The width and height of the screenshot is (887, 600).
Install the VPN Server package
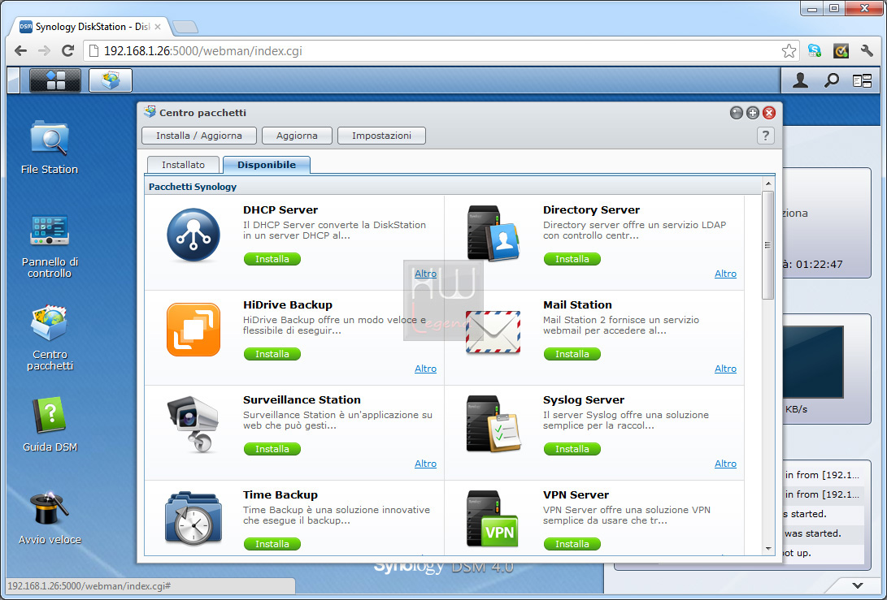(572, 543)
